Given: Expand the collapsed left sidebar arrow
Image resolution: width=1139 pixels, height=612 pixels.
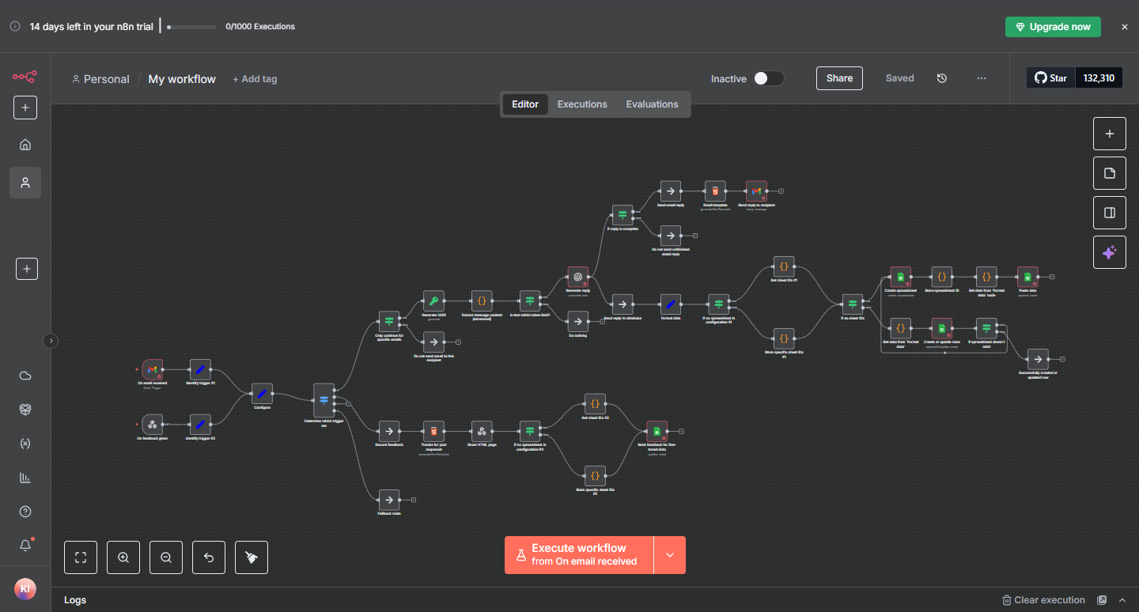Looking at the screenshot, I should point(51,341).
